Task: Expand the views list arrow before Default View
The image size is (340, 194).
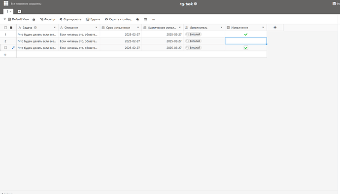Action: click(5, 19)
